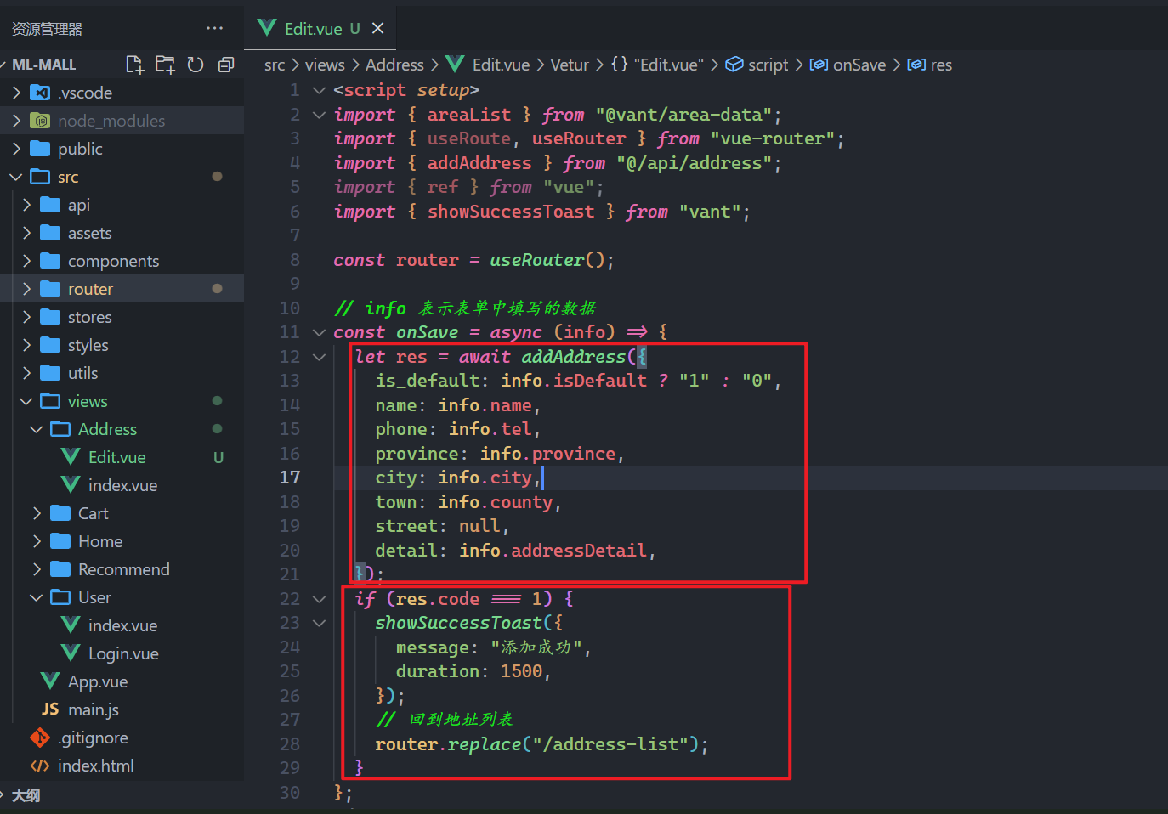The width and height of the screenshot is (1168, 814).
Task: Click the HTML icon beside index.html
Action: point(40,766)
